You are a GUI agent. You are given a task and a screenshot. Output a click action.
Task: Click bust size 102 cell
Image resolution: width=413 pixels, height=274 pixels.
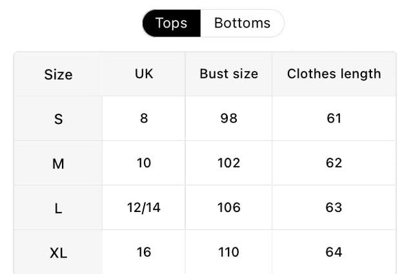(229, 163)
